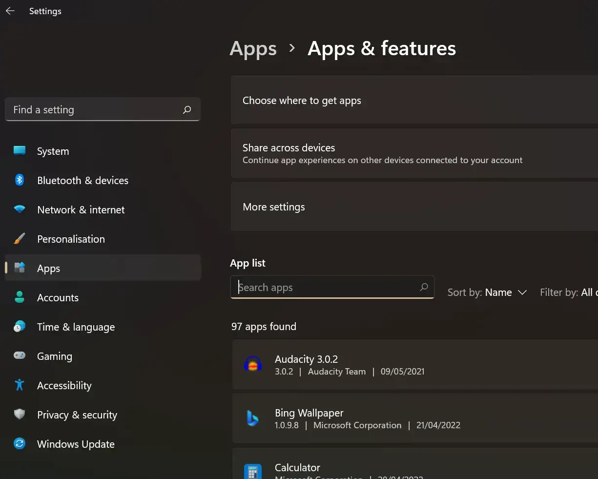The image size is (598, 479).
Task: Select the System sidebar icon
Action: 20,151
